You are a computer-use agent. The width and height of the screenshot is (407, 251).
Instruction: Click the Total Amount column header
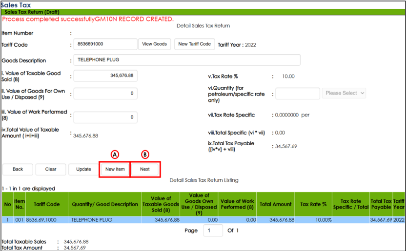click(x=275, y=205)
